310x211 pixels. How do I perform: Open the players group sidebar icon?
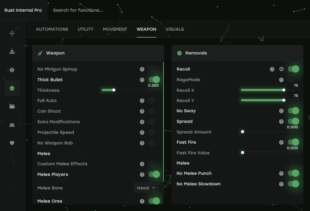click(12, 125)
